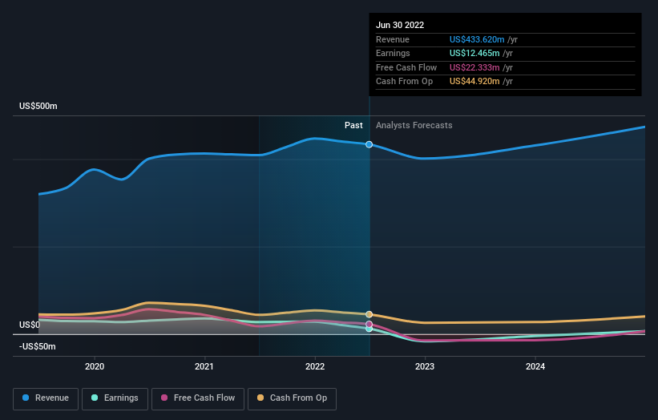This screenshot has height=420, width=658.
Task: Click the pink Free Cash Flow data point
Action: click(x=369, y=325)
